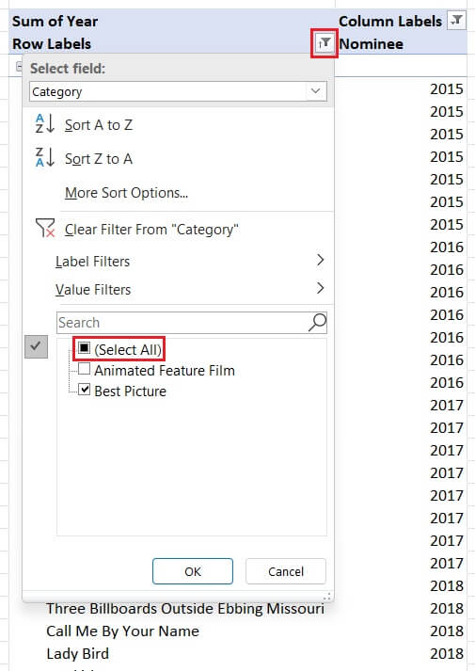475x671 pixels.
Task: Click the Sort Z to A icon
Action: pyautogui.click(x=45, y=157)
